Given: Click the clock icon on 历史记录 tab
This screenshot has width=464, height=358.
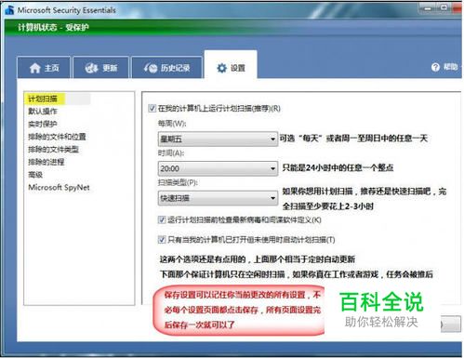Looking at the screenshot, I should point(151,68).
